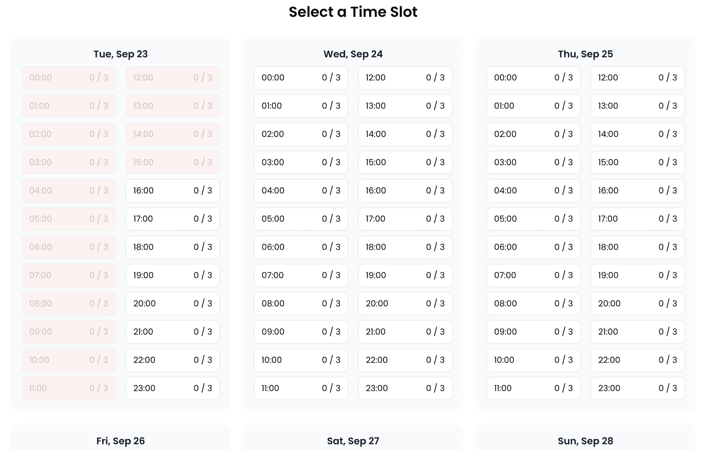The image size is (707, 450).
Task: Pick 09:00 under Thu, Sep 25
Action: 533,332
